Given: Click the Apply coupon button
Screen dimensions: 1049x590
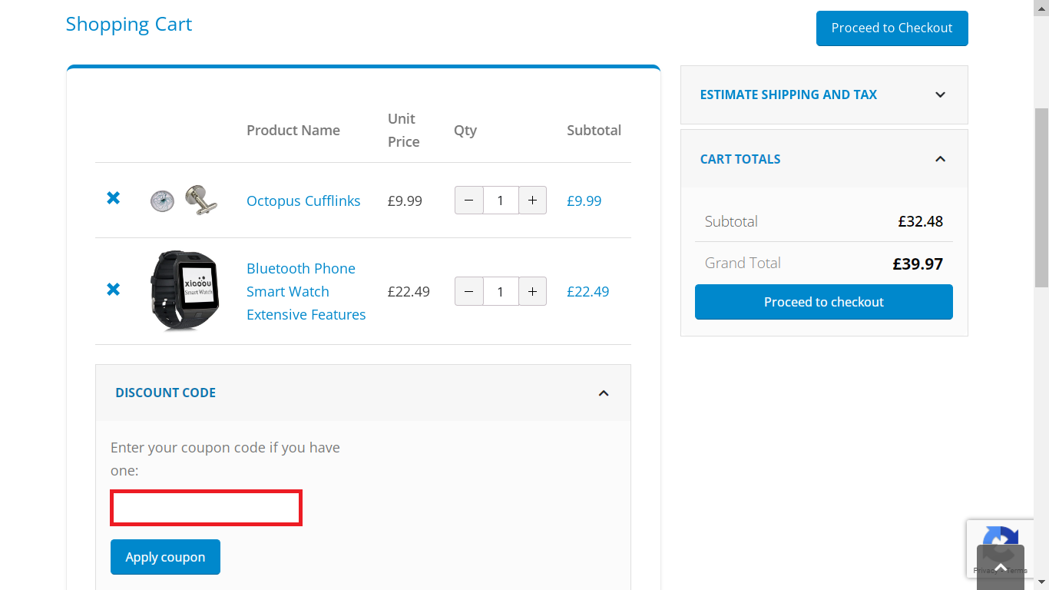Looking at the screenshot, I should (165, 557).
